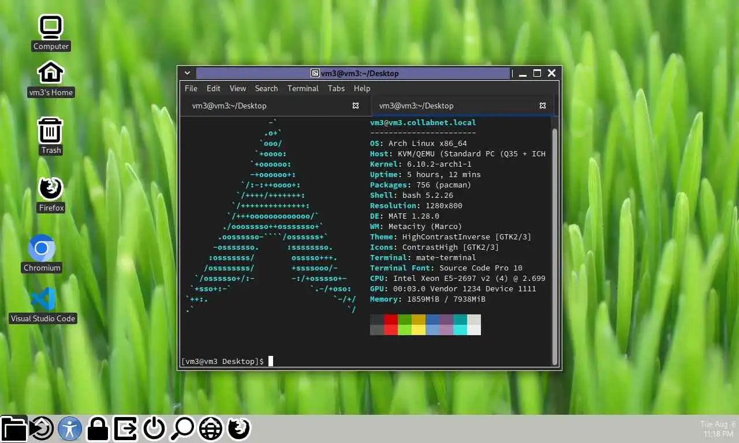Click the Theme 'HighContrastInverse [GTK2/3]' text

tap(467, 236)
